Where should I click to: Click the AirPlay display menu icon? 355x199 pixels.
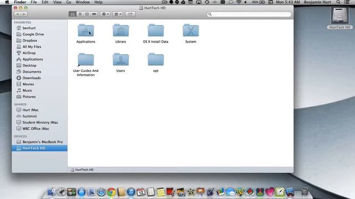(x=199, y=2)
